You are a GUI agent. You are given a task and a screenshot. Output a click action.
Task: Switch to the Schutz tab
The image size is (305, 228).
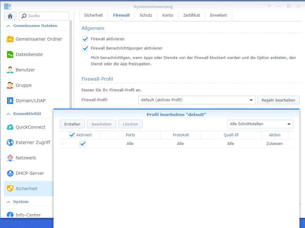[146, 15]
